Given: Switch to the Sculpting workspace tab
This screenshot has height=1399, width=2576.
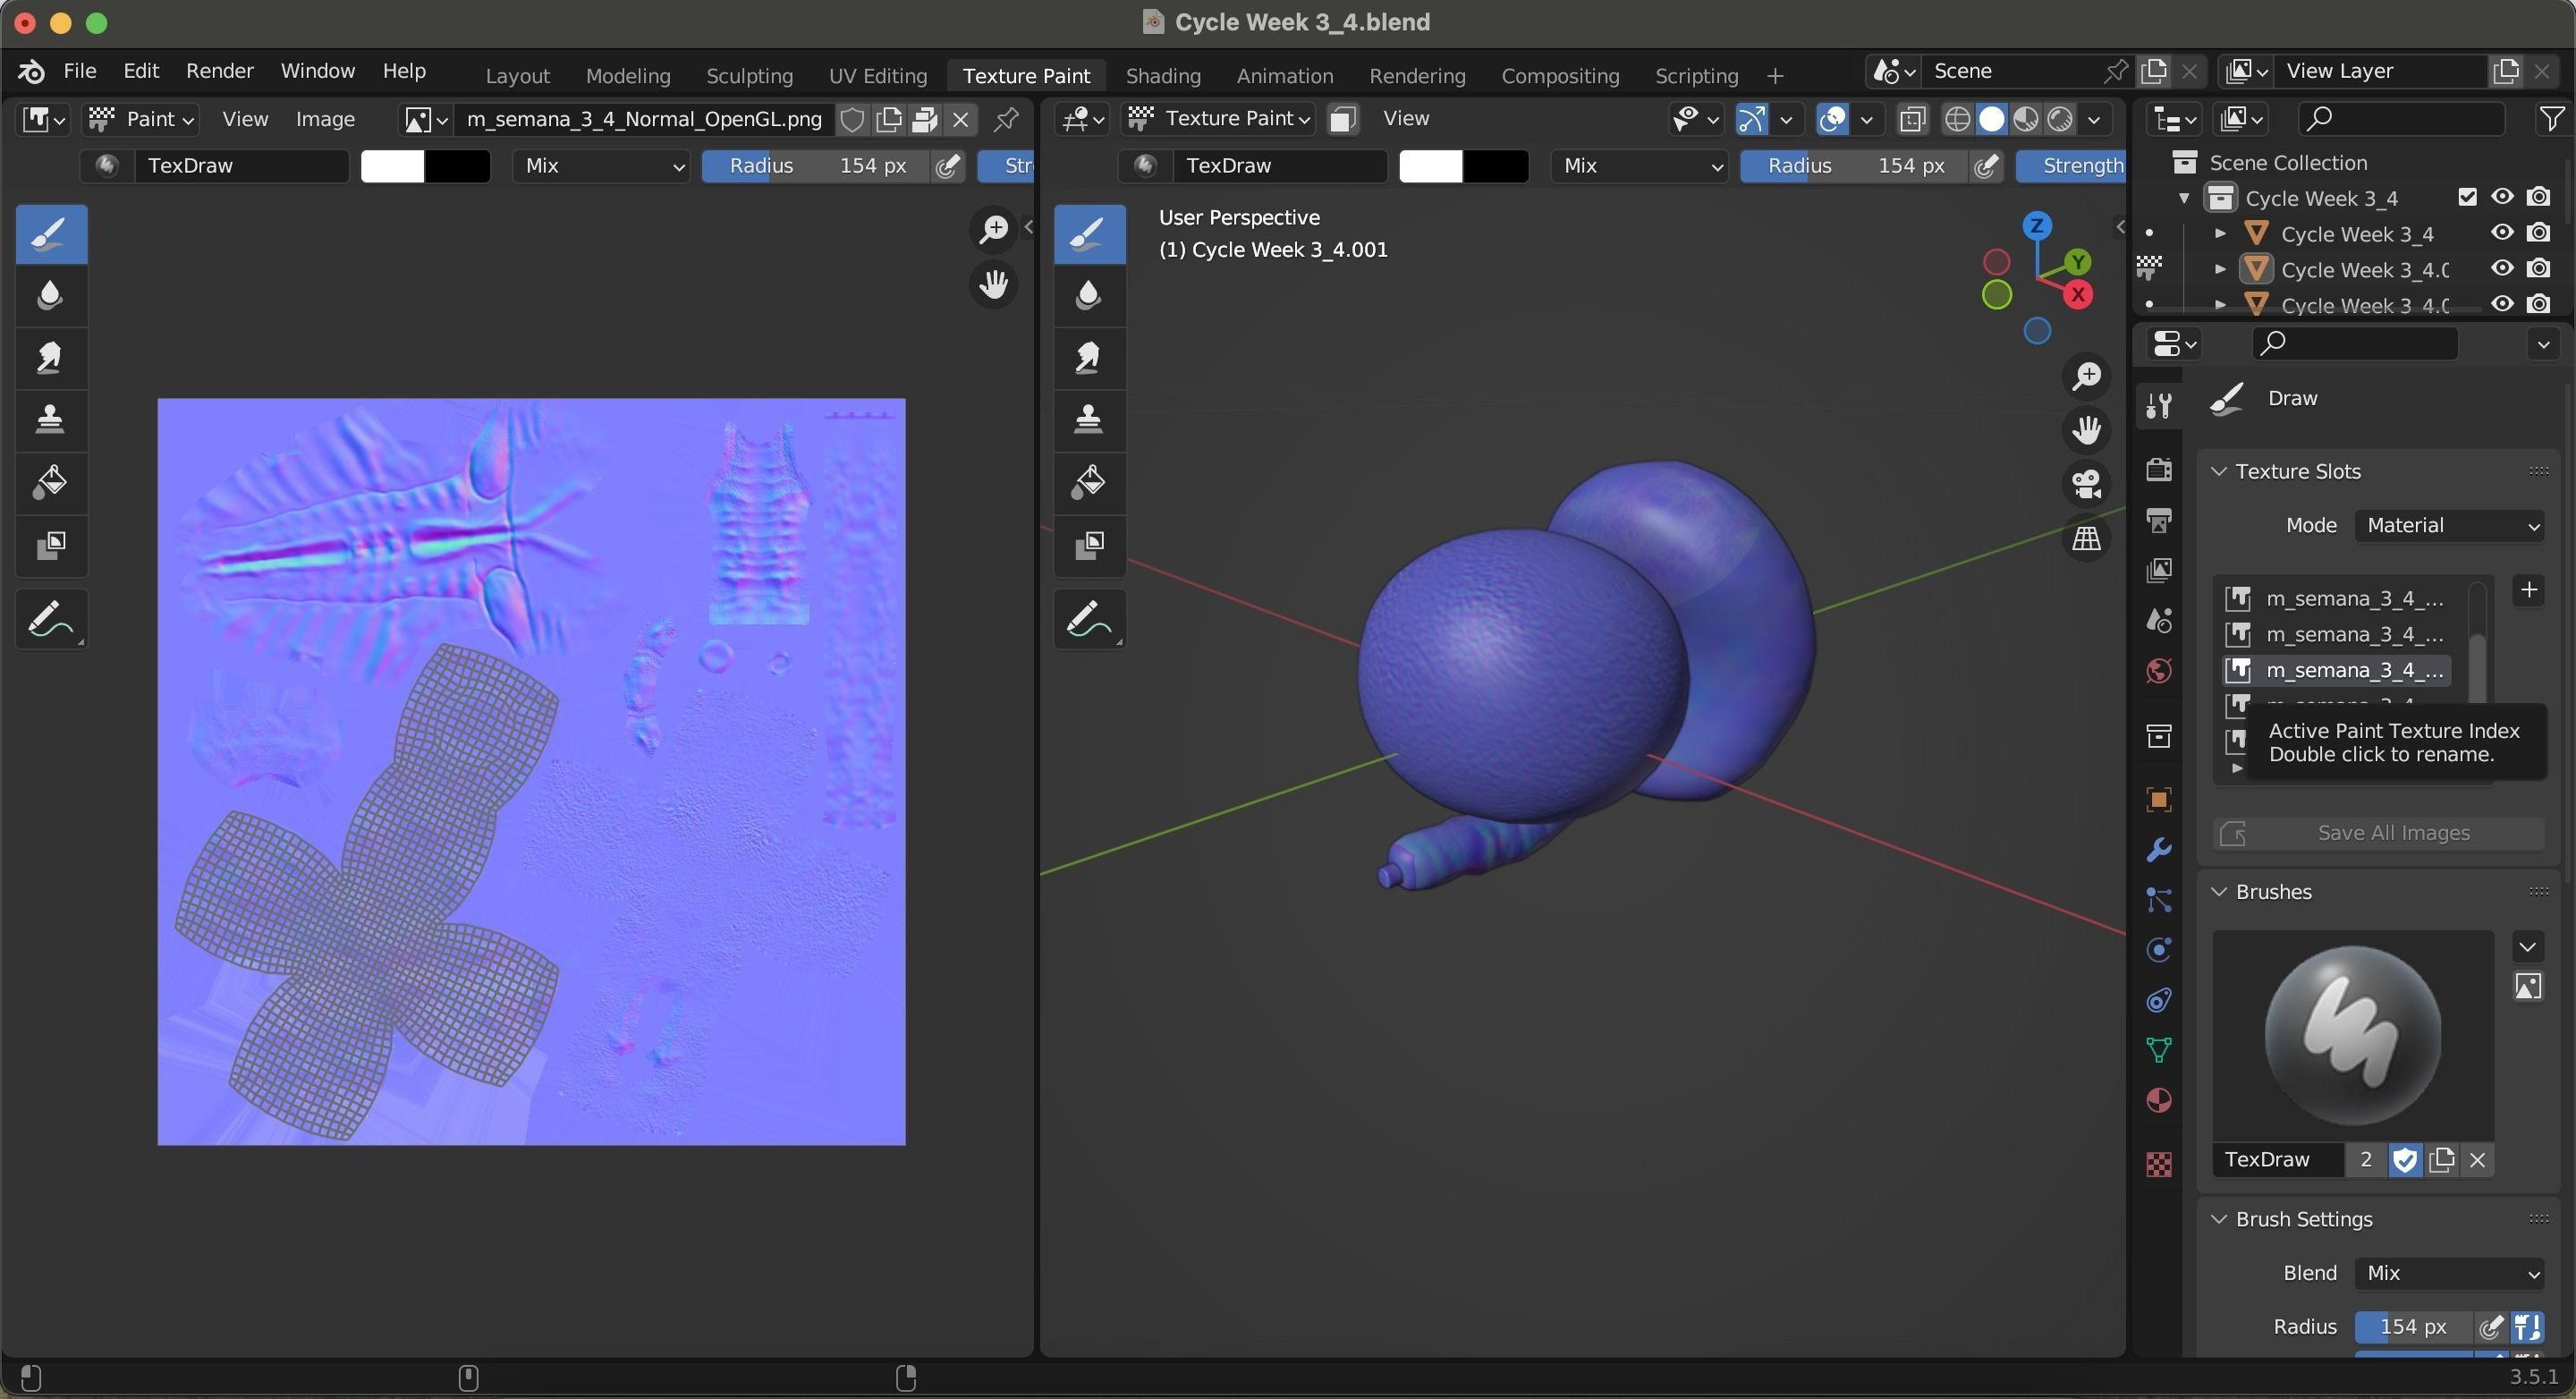Looking at the screenshot, I should click(x=749, y=76).
